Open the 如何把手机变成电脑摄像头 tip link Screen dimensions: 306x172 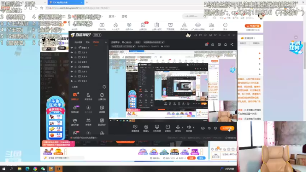click(x=85, y=138)
